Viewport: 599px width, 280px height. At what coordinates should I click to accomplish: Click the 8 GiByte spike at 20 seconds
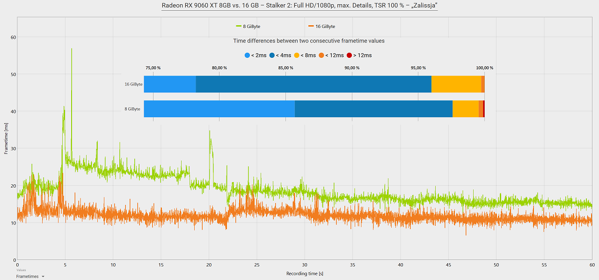click(x=210, y=132)
